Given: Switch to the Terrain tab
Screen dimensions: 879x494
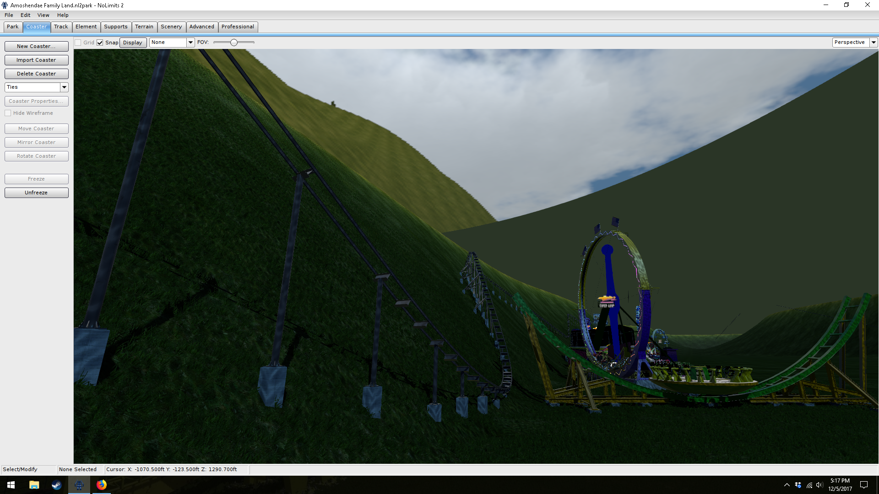Looking at the screenshot, I should [x=144, y=27].
